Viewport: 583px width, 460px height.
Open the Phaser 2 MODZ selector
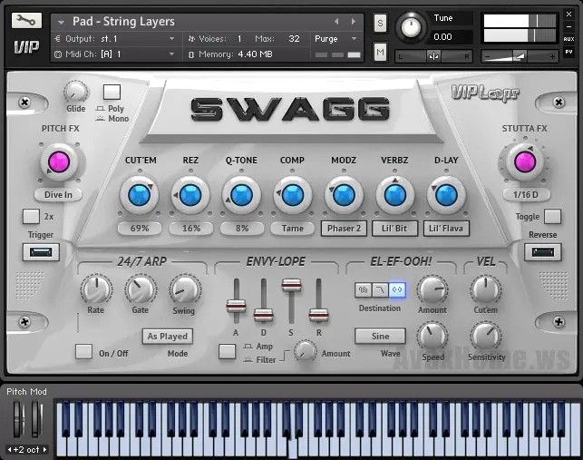(344, 228)
